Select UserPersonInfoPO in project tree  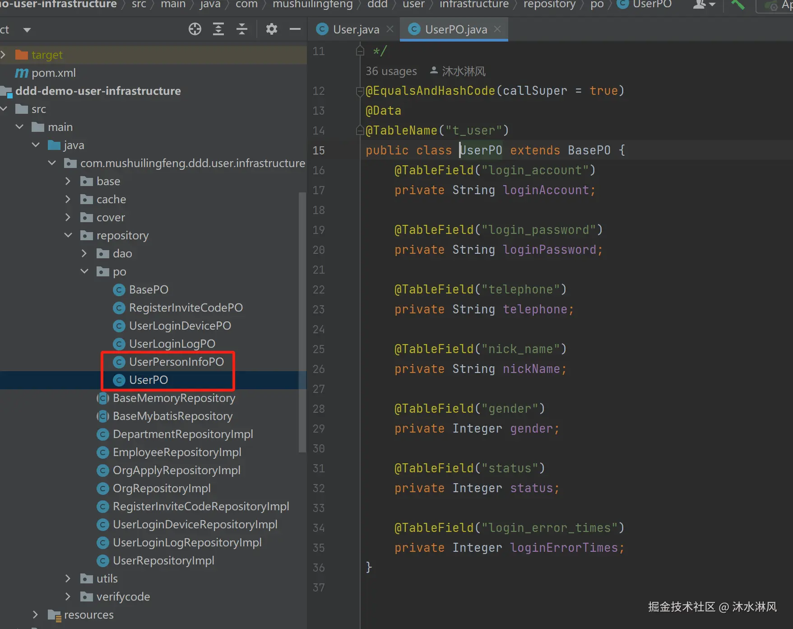176,362
